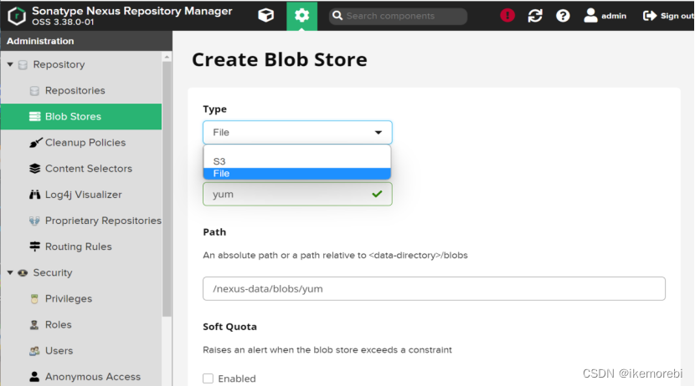Image resolution: width=695 pixels, height=386 pixels.
Task: Click the Create Blob Store heading
Action: point(279,59)
